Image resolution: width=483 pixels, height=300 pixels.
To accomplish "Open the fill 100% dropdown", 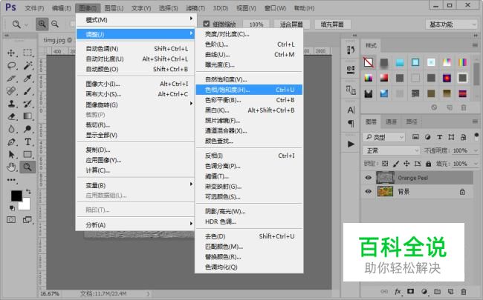I will pos(476,164).
